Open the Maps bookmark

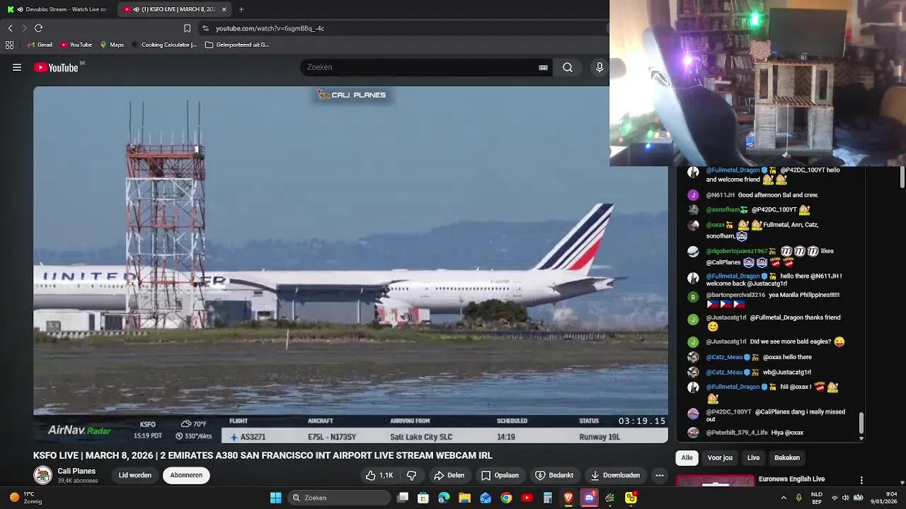(x=112, y=45)
